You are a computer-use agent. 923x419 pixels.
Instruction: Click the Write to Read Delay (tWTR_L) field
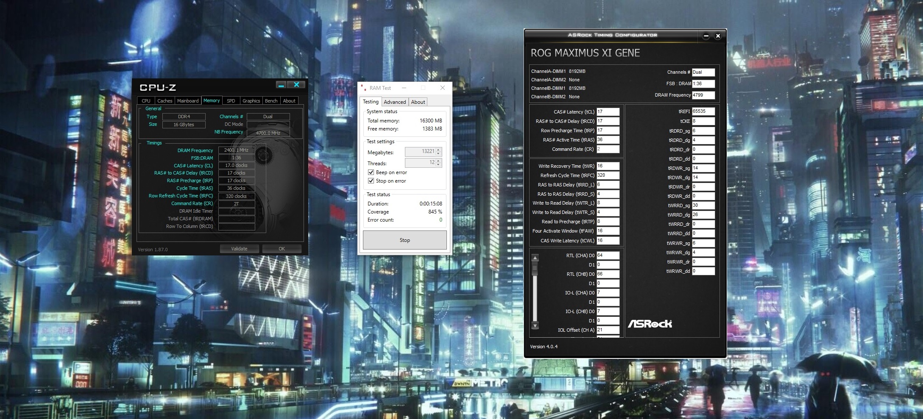coord(608,203)
